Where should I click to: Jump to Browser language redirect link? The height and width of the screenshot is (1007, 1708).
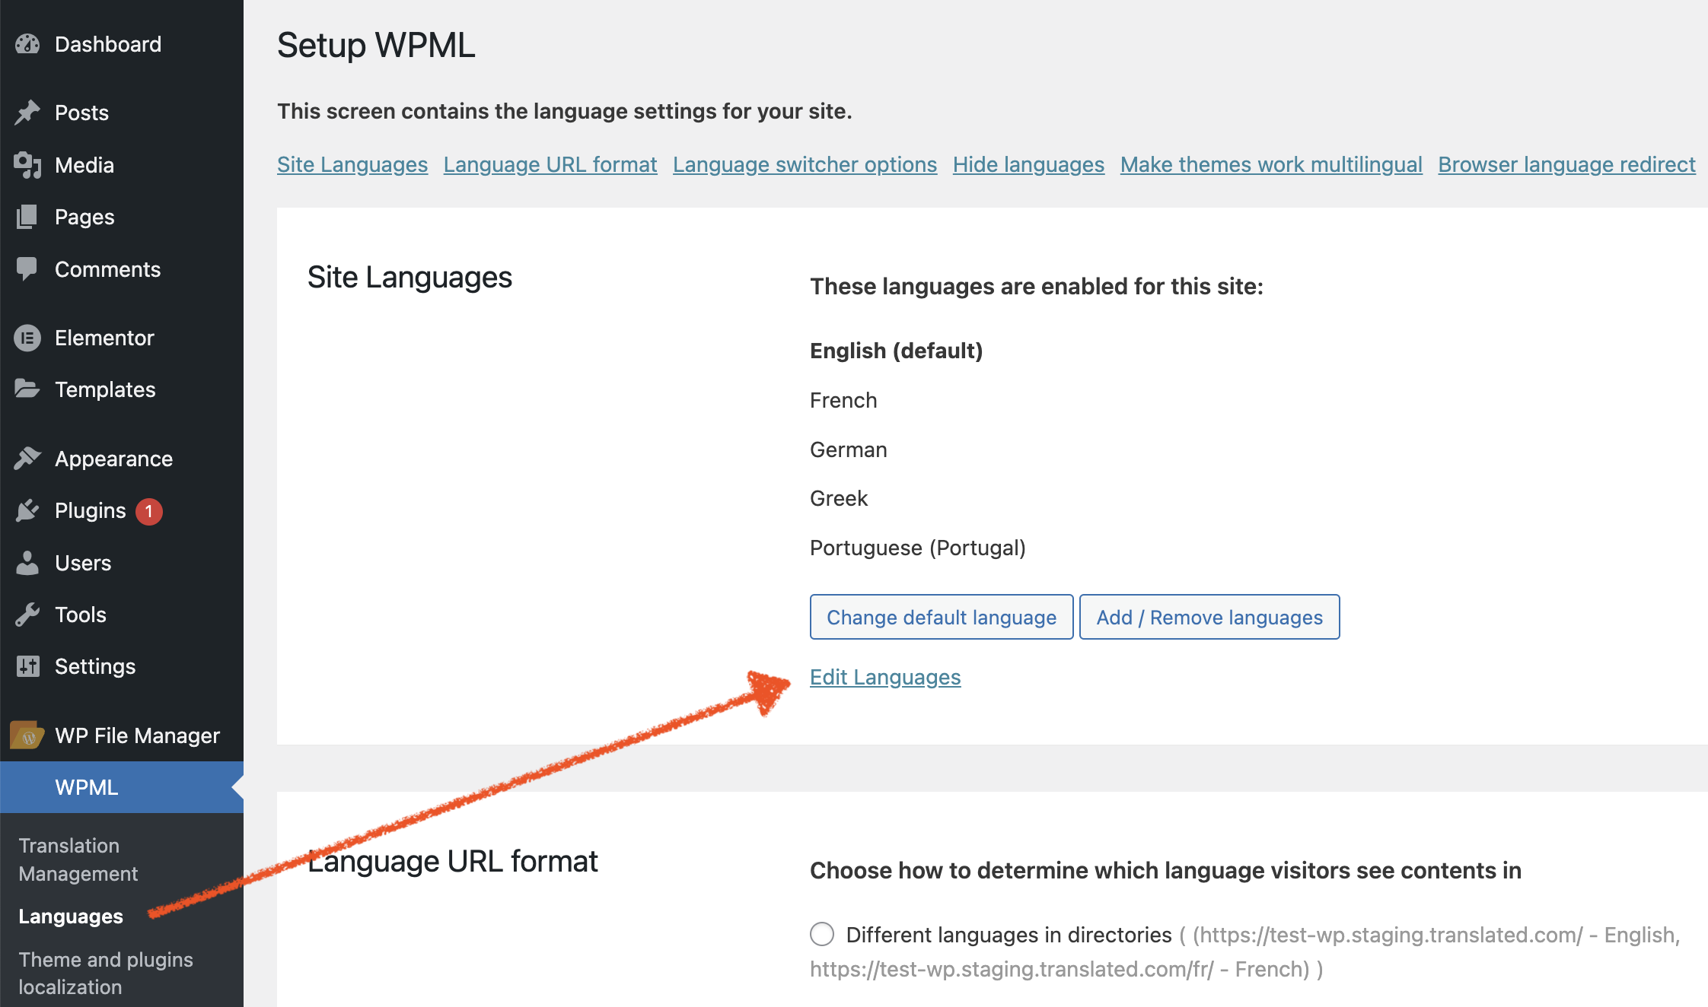(x=1566, y=164)
